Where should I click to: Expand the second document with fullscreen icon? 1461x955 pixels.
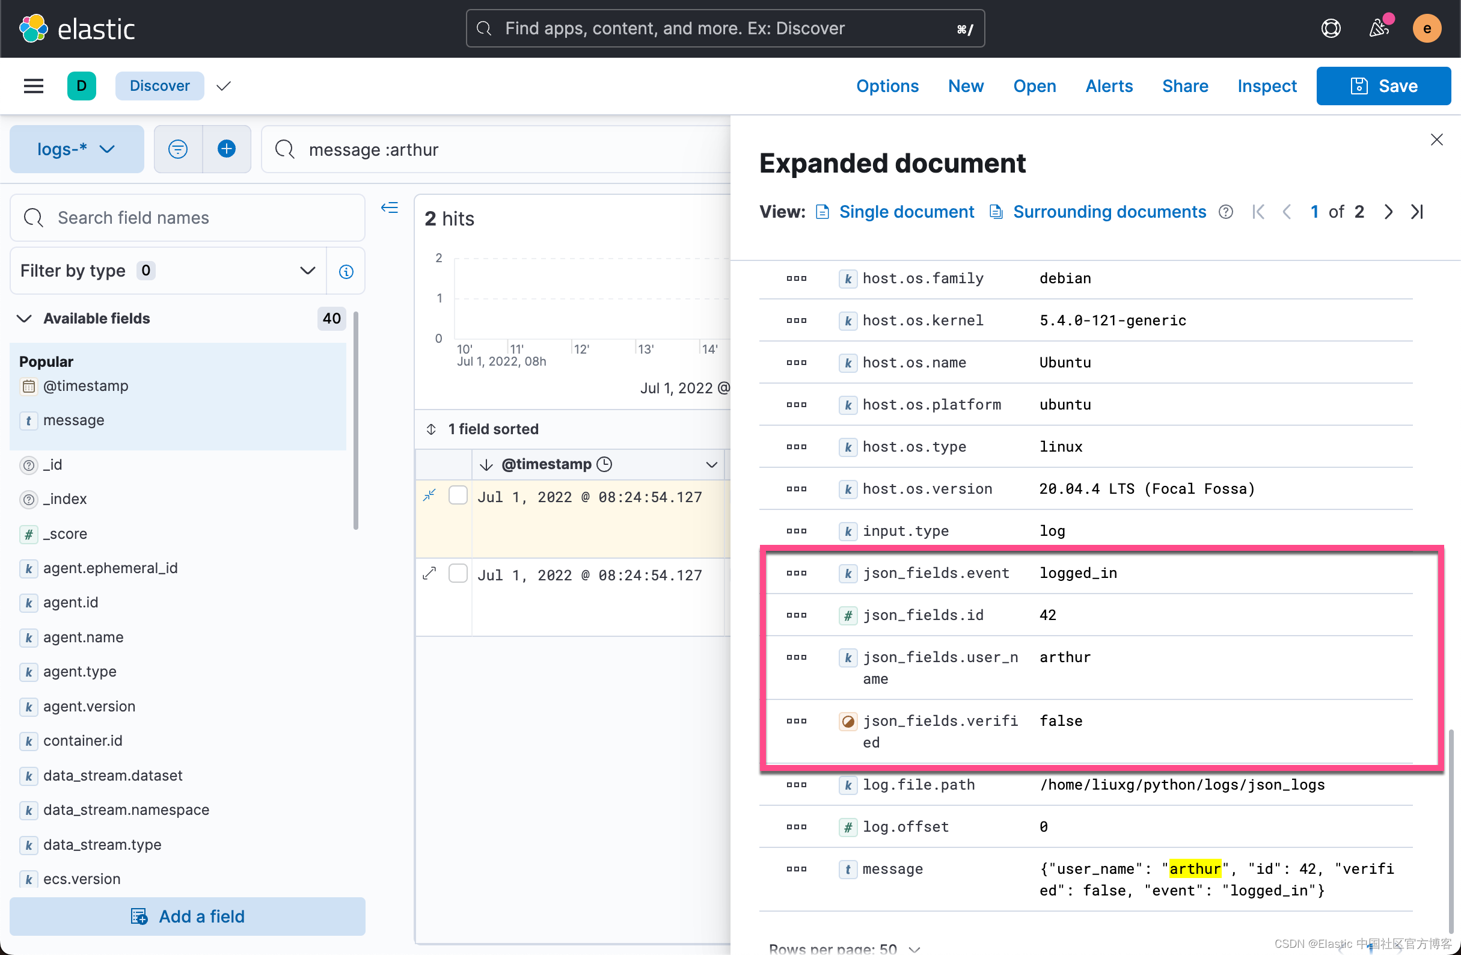[x=429, y=574]
